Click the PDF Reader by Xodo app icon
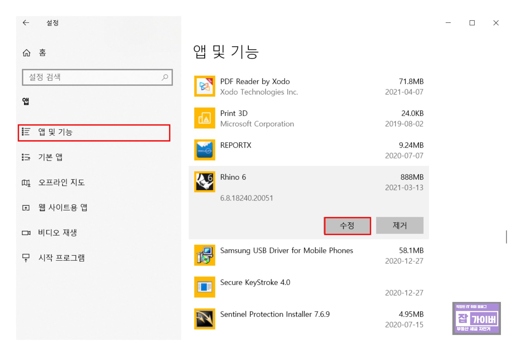 [x=205, y=86]
